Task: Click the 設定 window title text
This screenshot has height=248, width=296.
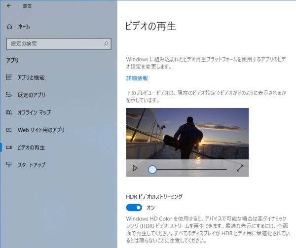Action: tap(27, 6)
